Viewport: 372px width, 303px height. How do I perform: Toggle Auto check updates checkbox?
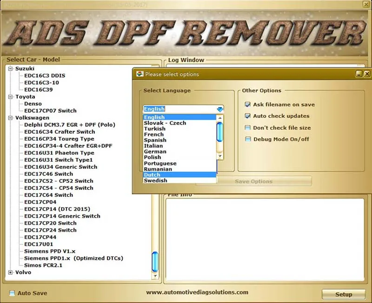[x=247, y=116]
